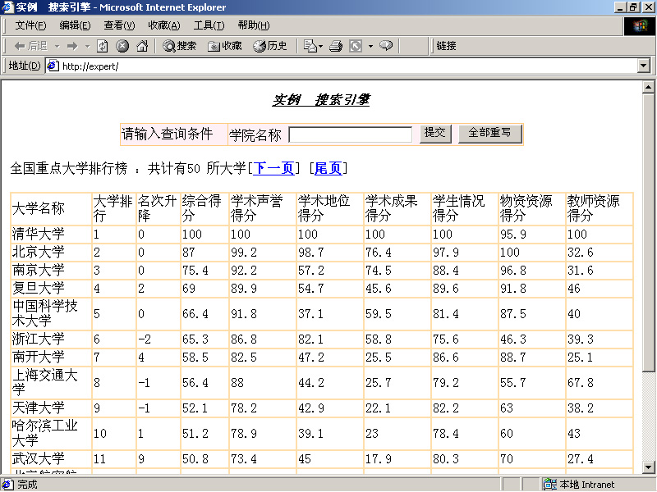Open the 历史 (History) toolbar button

pos(270,46)
